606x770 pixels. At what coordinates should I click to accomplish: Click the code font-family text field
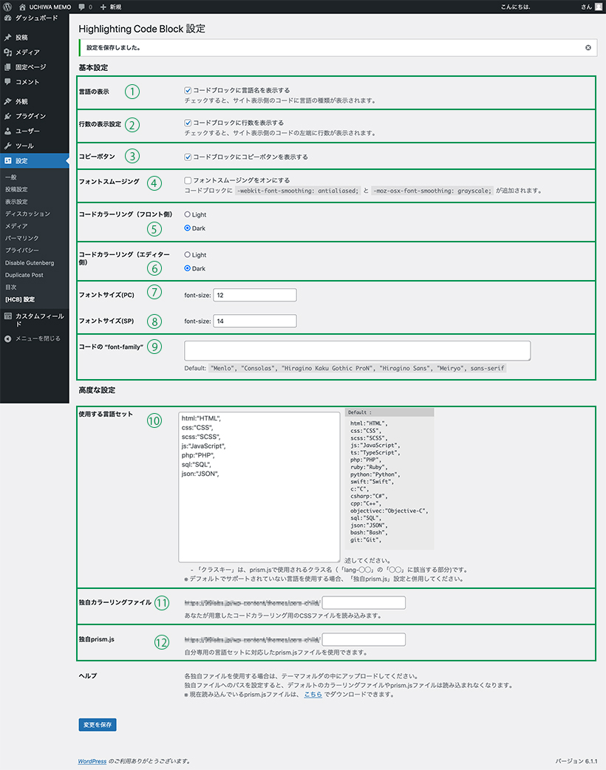click(x=357, y=350)
